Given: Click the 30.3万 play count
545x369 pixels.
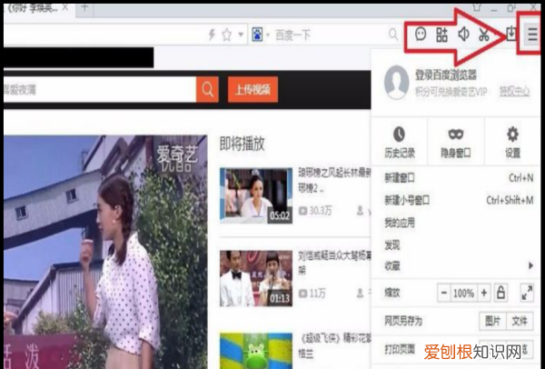Looking at the screenshot, I should pyautogui.click(x=321, y=211).
